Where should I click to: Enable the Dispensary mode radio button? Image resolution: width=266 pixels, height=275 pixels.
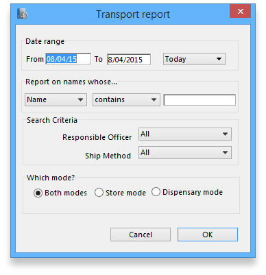pos(156,192)
